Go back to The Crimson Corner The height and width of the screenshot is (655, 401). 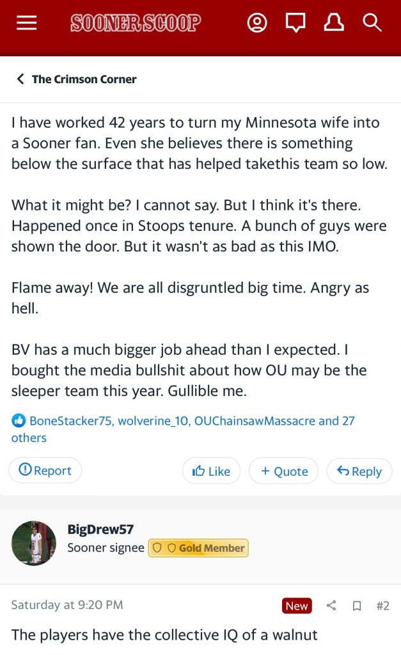76,79
